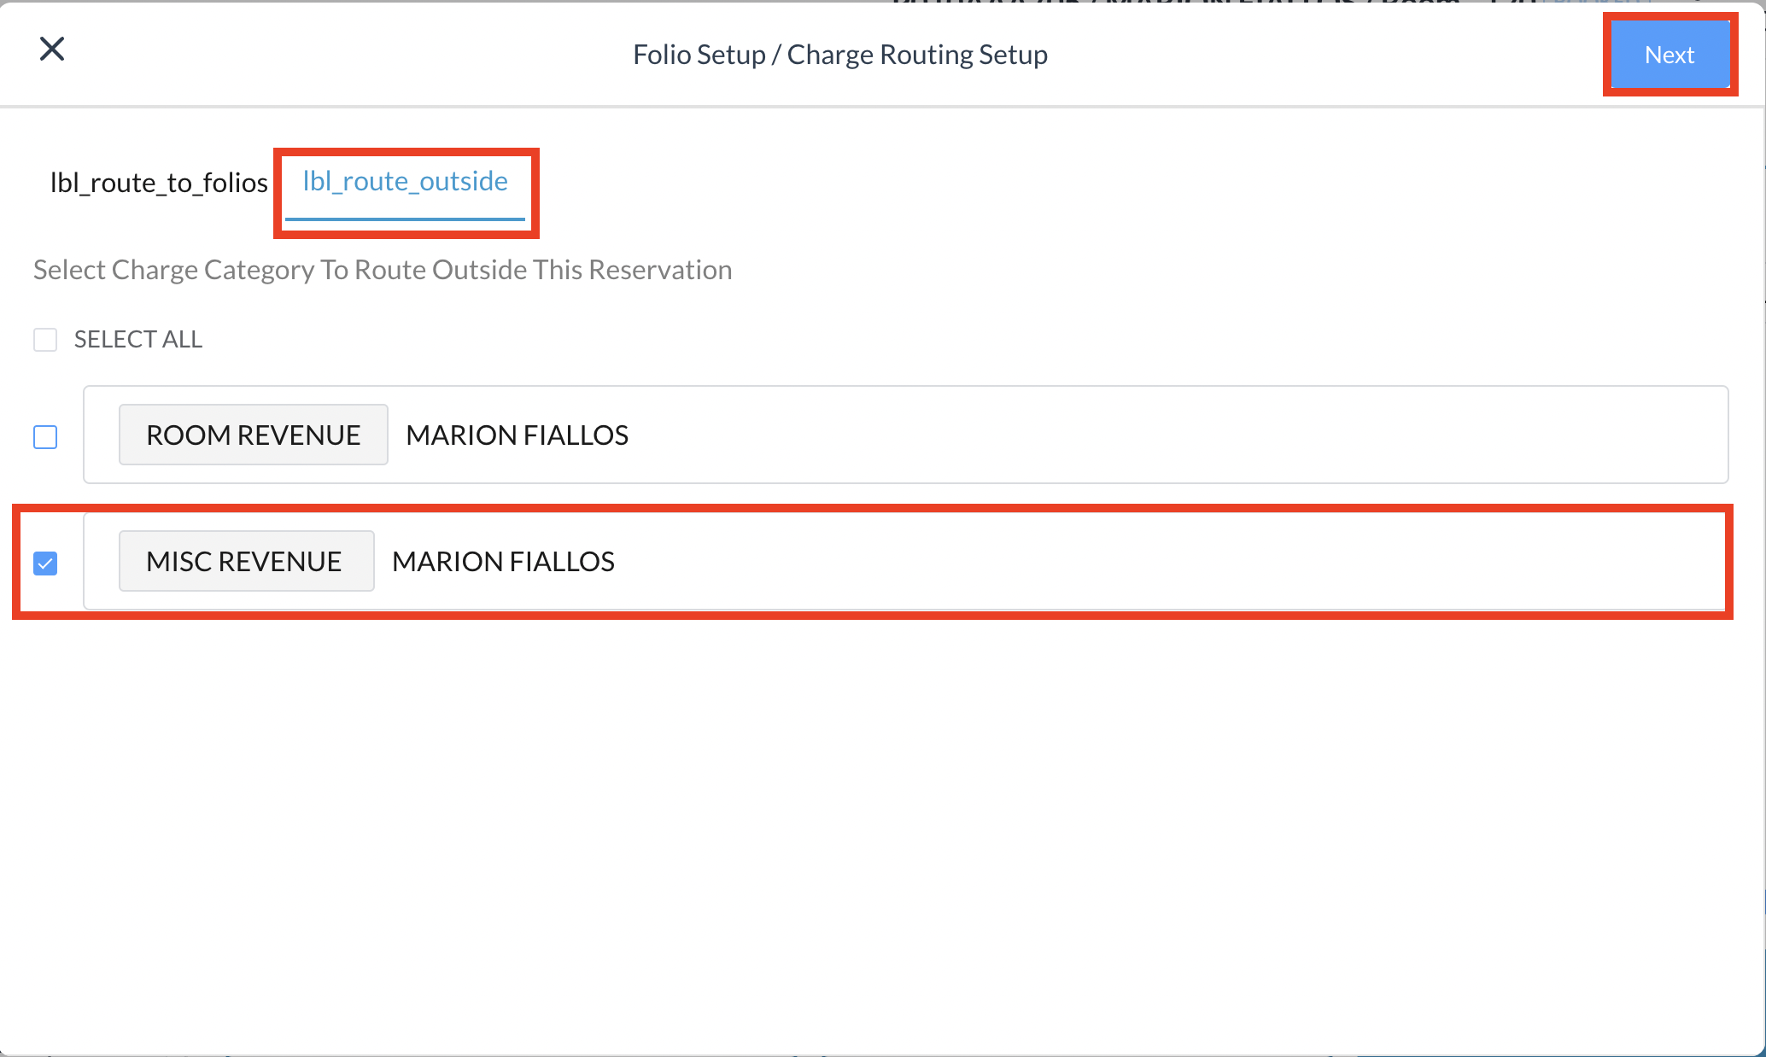1766x1057 pixels.
Task: Click the blue underline beneath lbl_route_outside
Action: (x=405, y=219)
